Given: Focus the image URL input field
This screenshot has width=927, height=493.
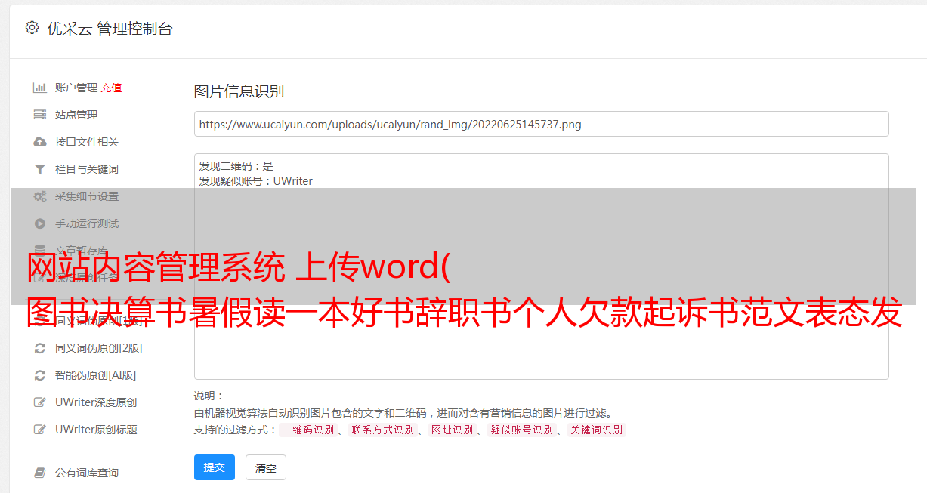Looking at the screenshot, I should 541,124.
